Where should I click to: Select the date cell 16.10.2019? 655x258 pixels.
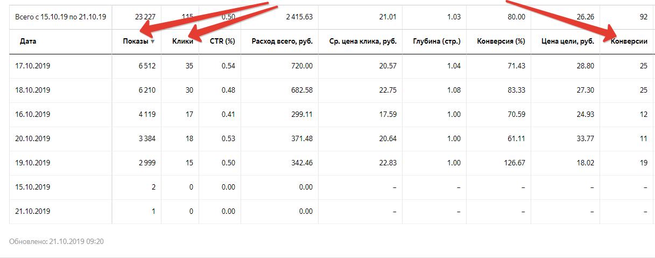pyautogui.click(x=33, y=114)
